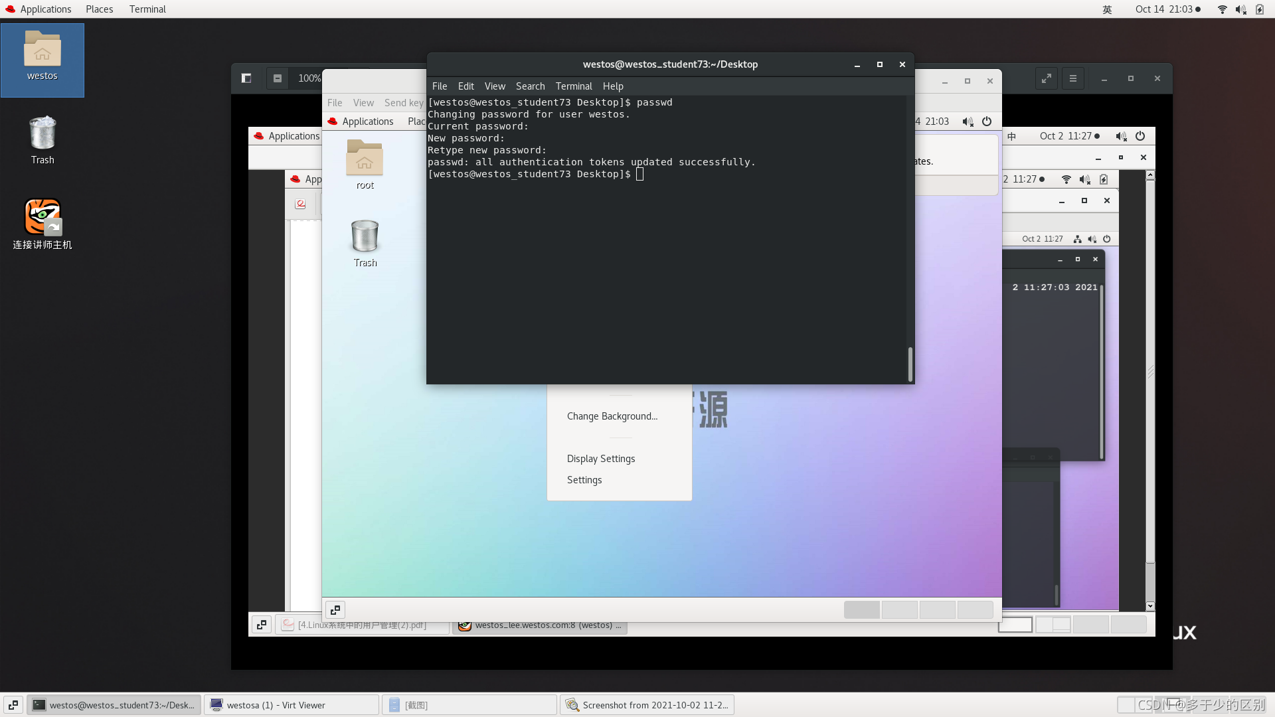
Task: Open the Places menu in top panel
Action: (99, 9)
